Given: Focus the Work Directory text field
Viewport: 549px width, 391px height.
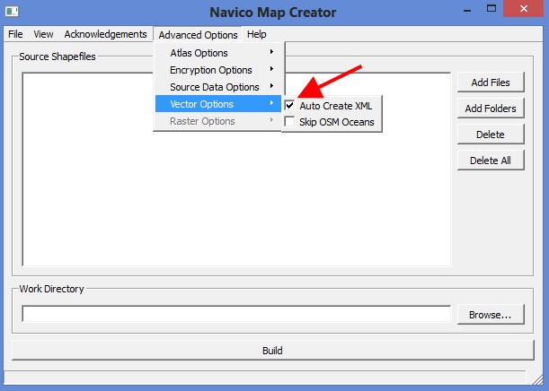Looking at the screenshot, I should (235, 314).
